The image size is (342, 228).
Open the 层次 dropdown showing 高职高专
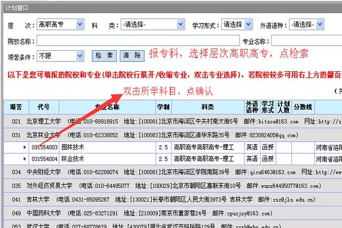coord(60,25)
